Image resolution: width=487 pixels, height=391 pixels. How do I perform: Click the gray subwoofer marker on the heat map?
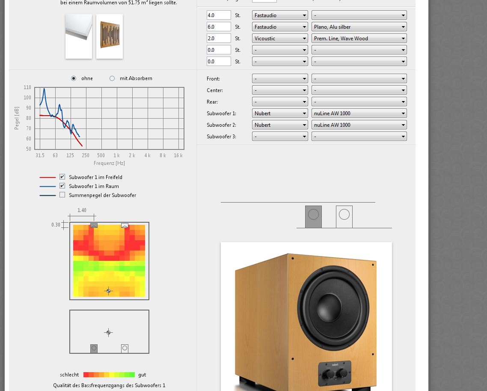point(94,225)
